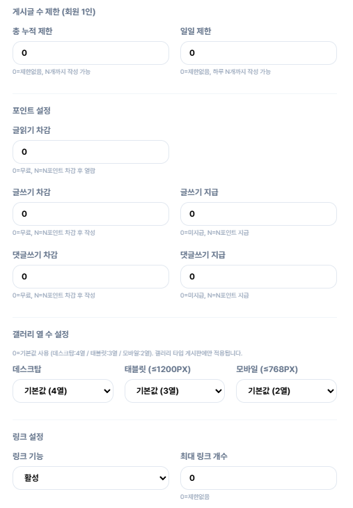Focus the 일일 제한 input box
353x508 pixels.
coord(258,53)
